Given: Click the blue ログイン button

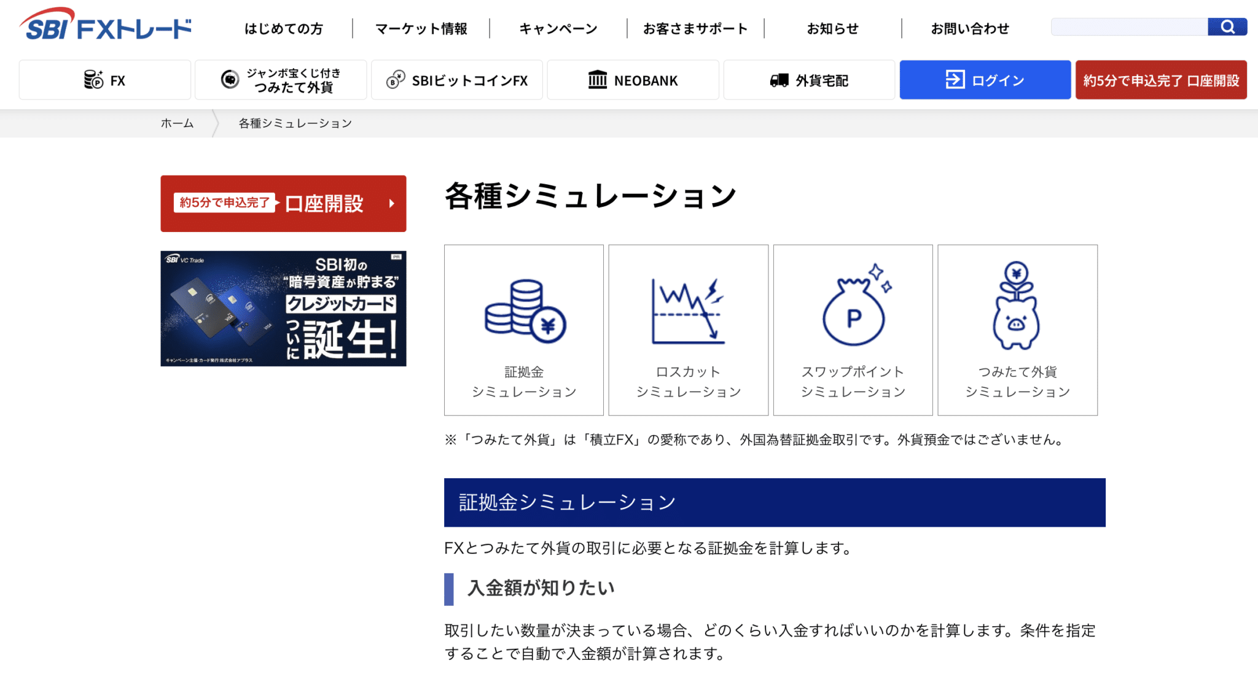Looking at the screenshot, I should (x=985, y=80).
